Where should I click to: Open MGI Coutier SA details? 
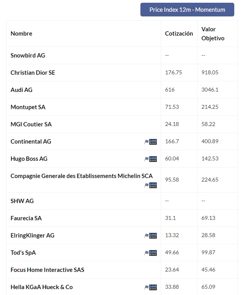point(31,124)
